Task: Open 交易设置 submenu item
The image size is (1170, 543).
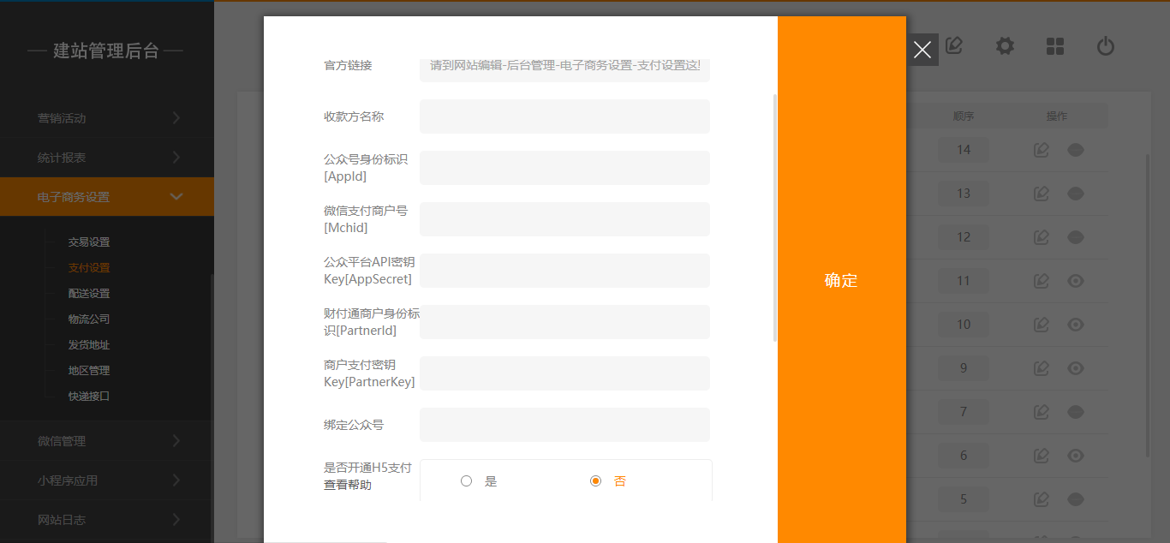Action: pyautogui.click(x=89, y=242)
